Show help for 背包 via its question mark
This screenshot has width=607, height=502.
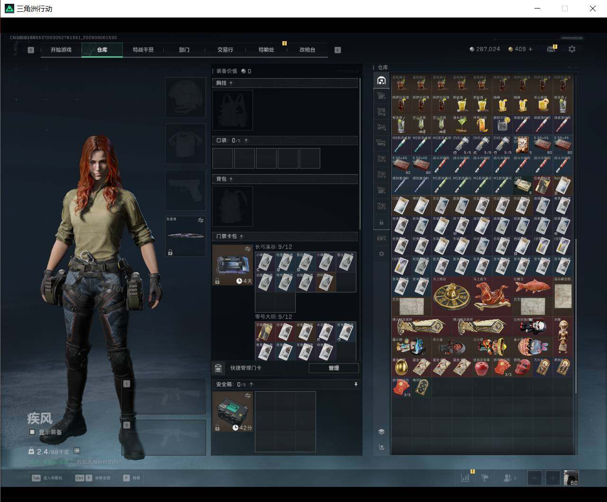pos(231,179)
